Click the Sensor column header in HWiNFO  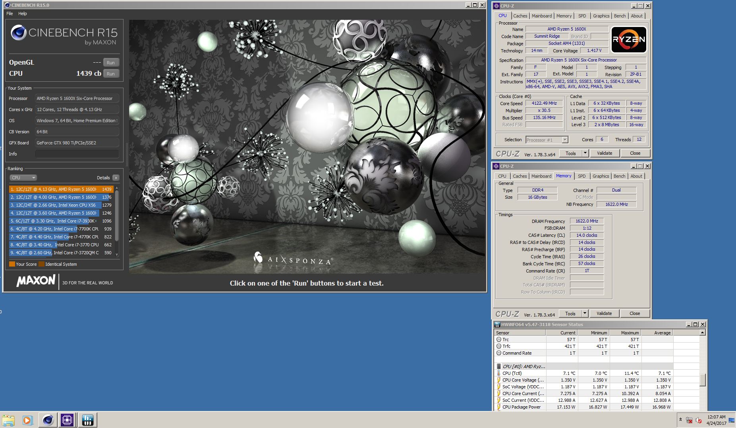[x=520, y=333]
